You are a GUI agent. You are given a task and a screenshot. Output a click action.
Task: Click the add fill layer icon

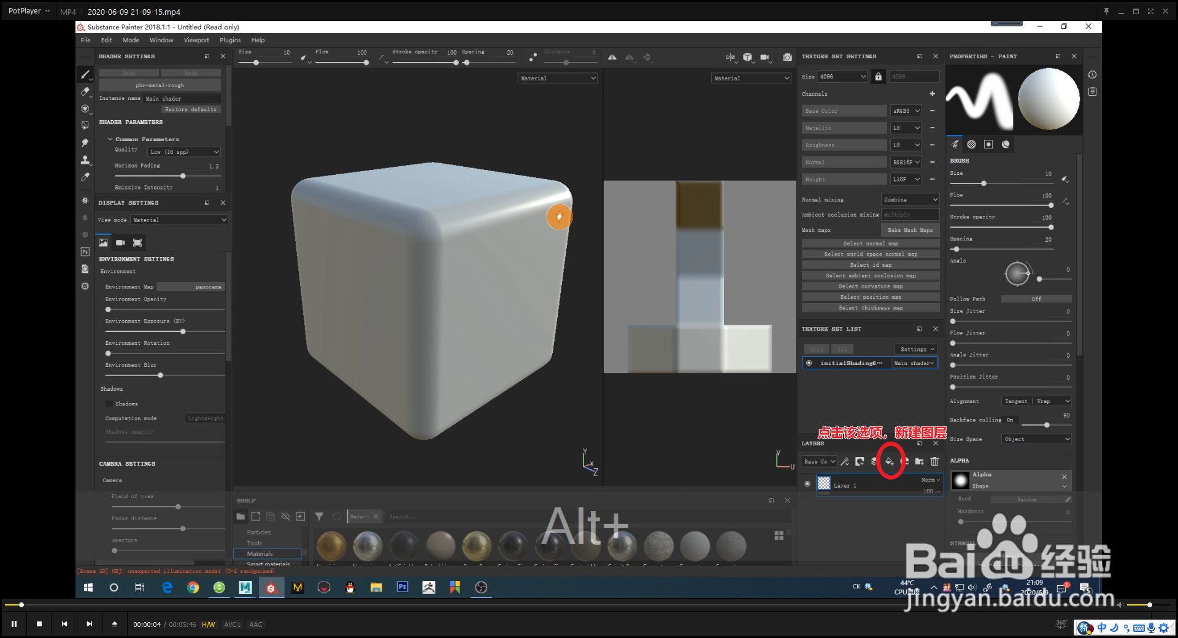(x=889, y=461)
